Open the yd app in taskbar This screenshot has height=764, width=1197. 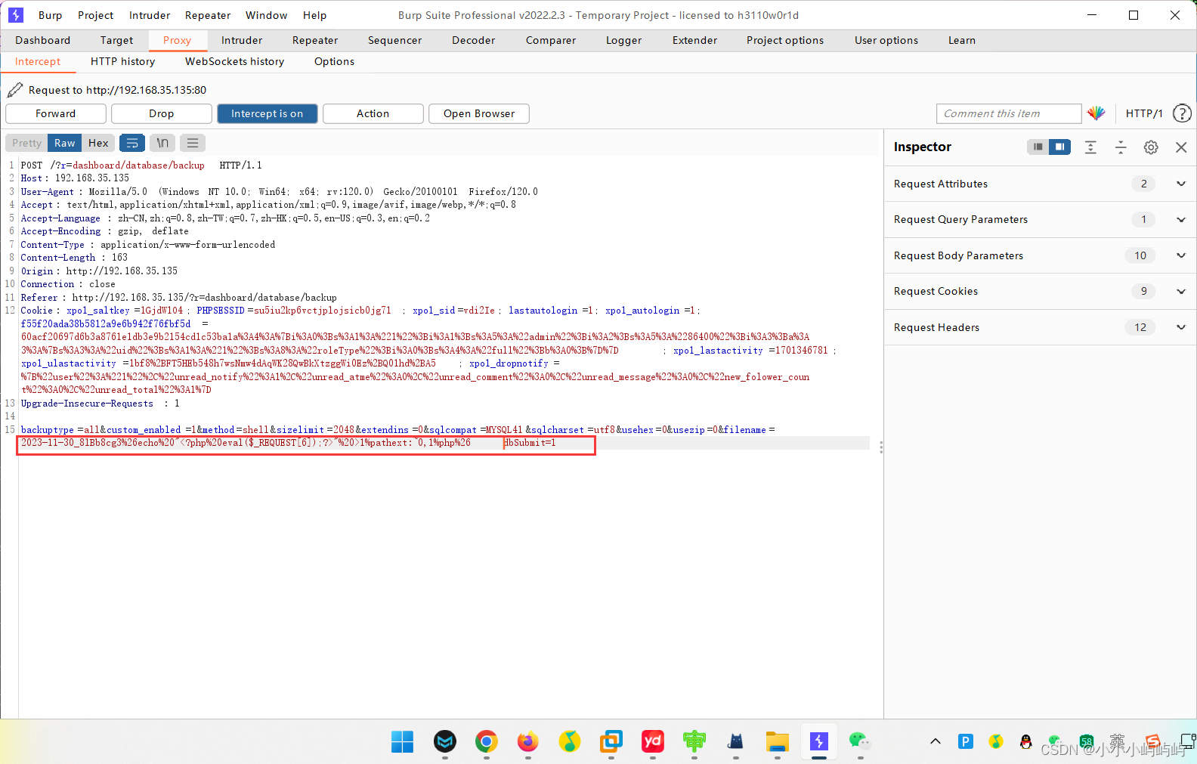pos(653,742)
